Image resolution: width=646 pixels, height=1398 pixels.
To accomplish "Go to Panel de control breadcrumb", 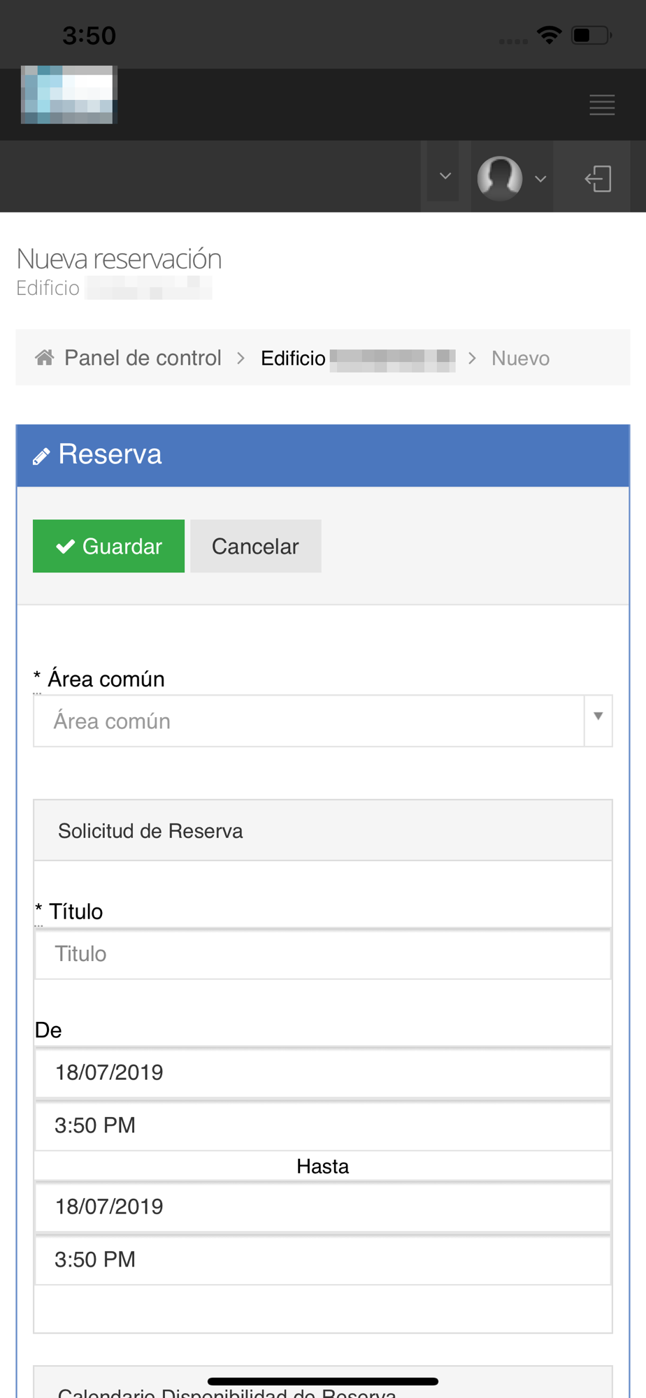I will [x=143, y=358].
